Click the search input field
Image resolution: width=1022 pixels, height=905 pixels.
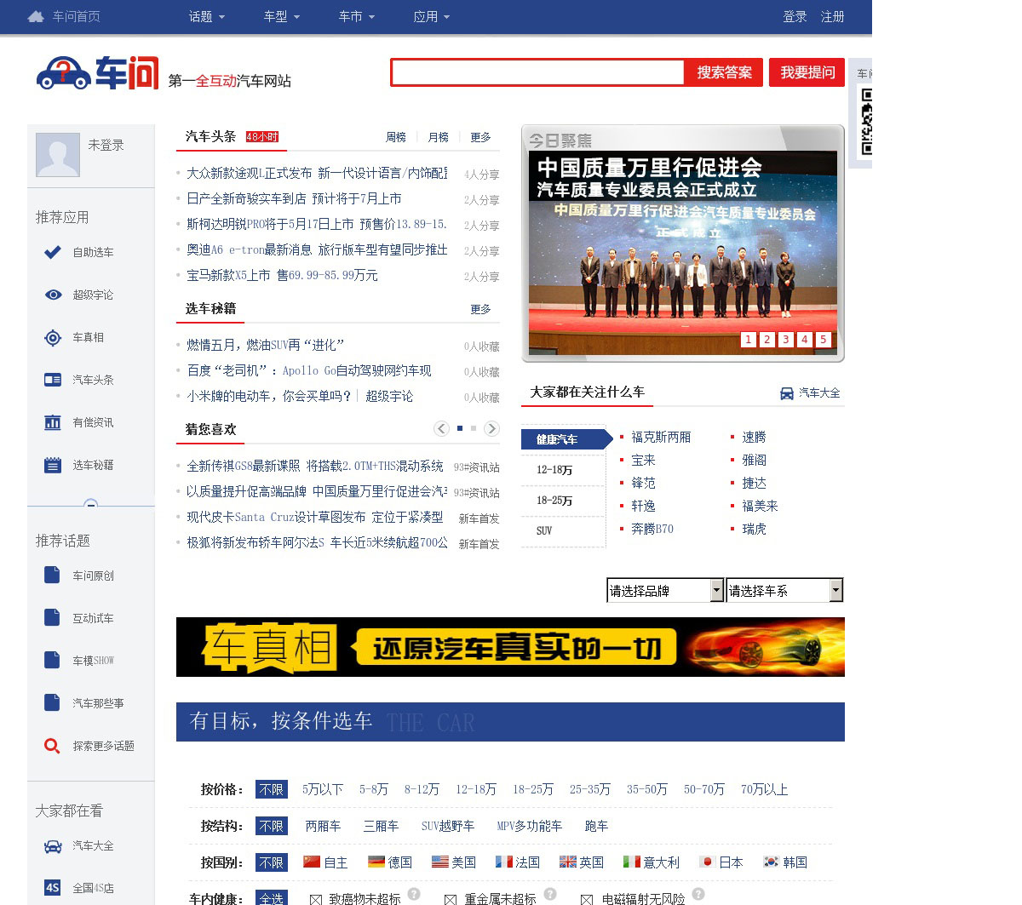[537, 72]
